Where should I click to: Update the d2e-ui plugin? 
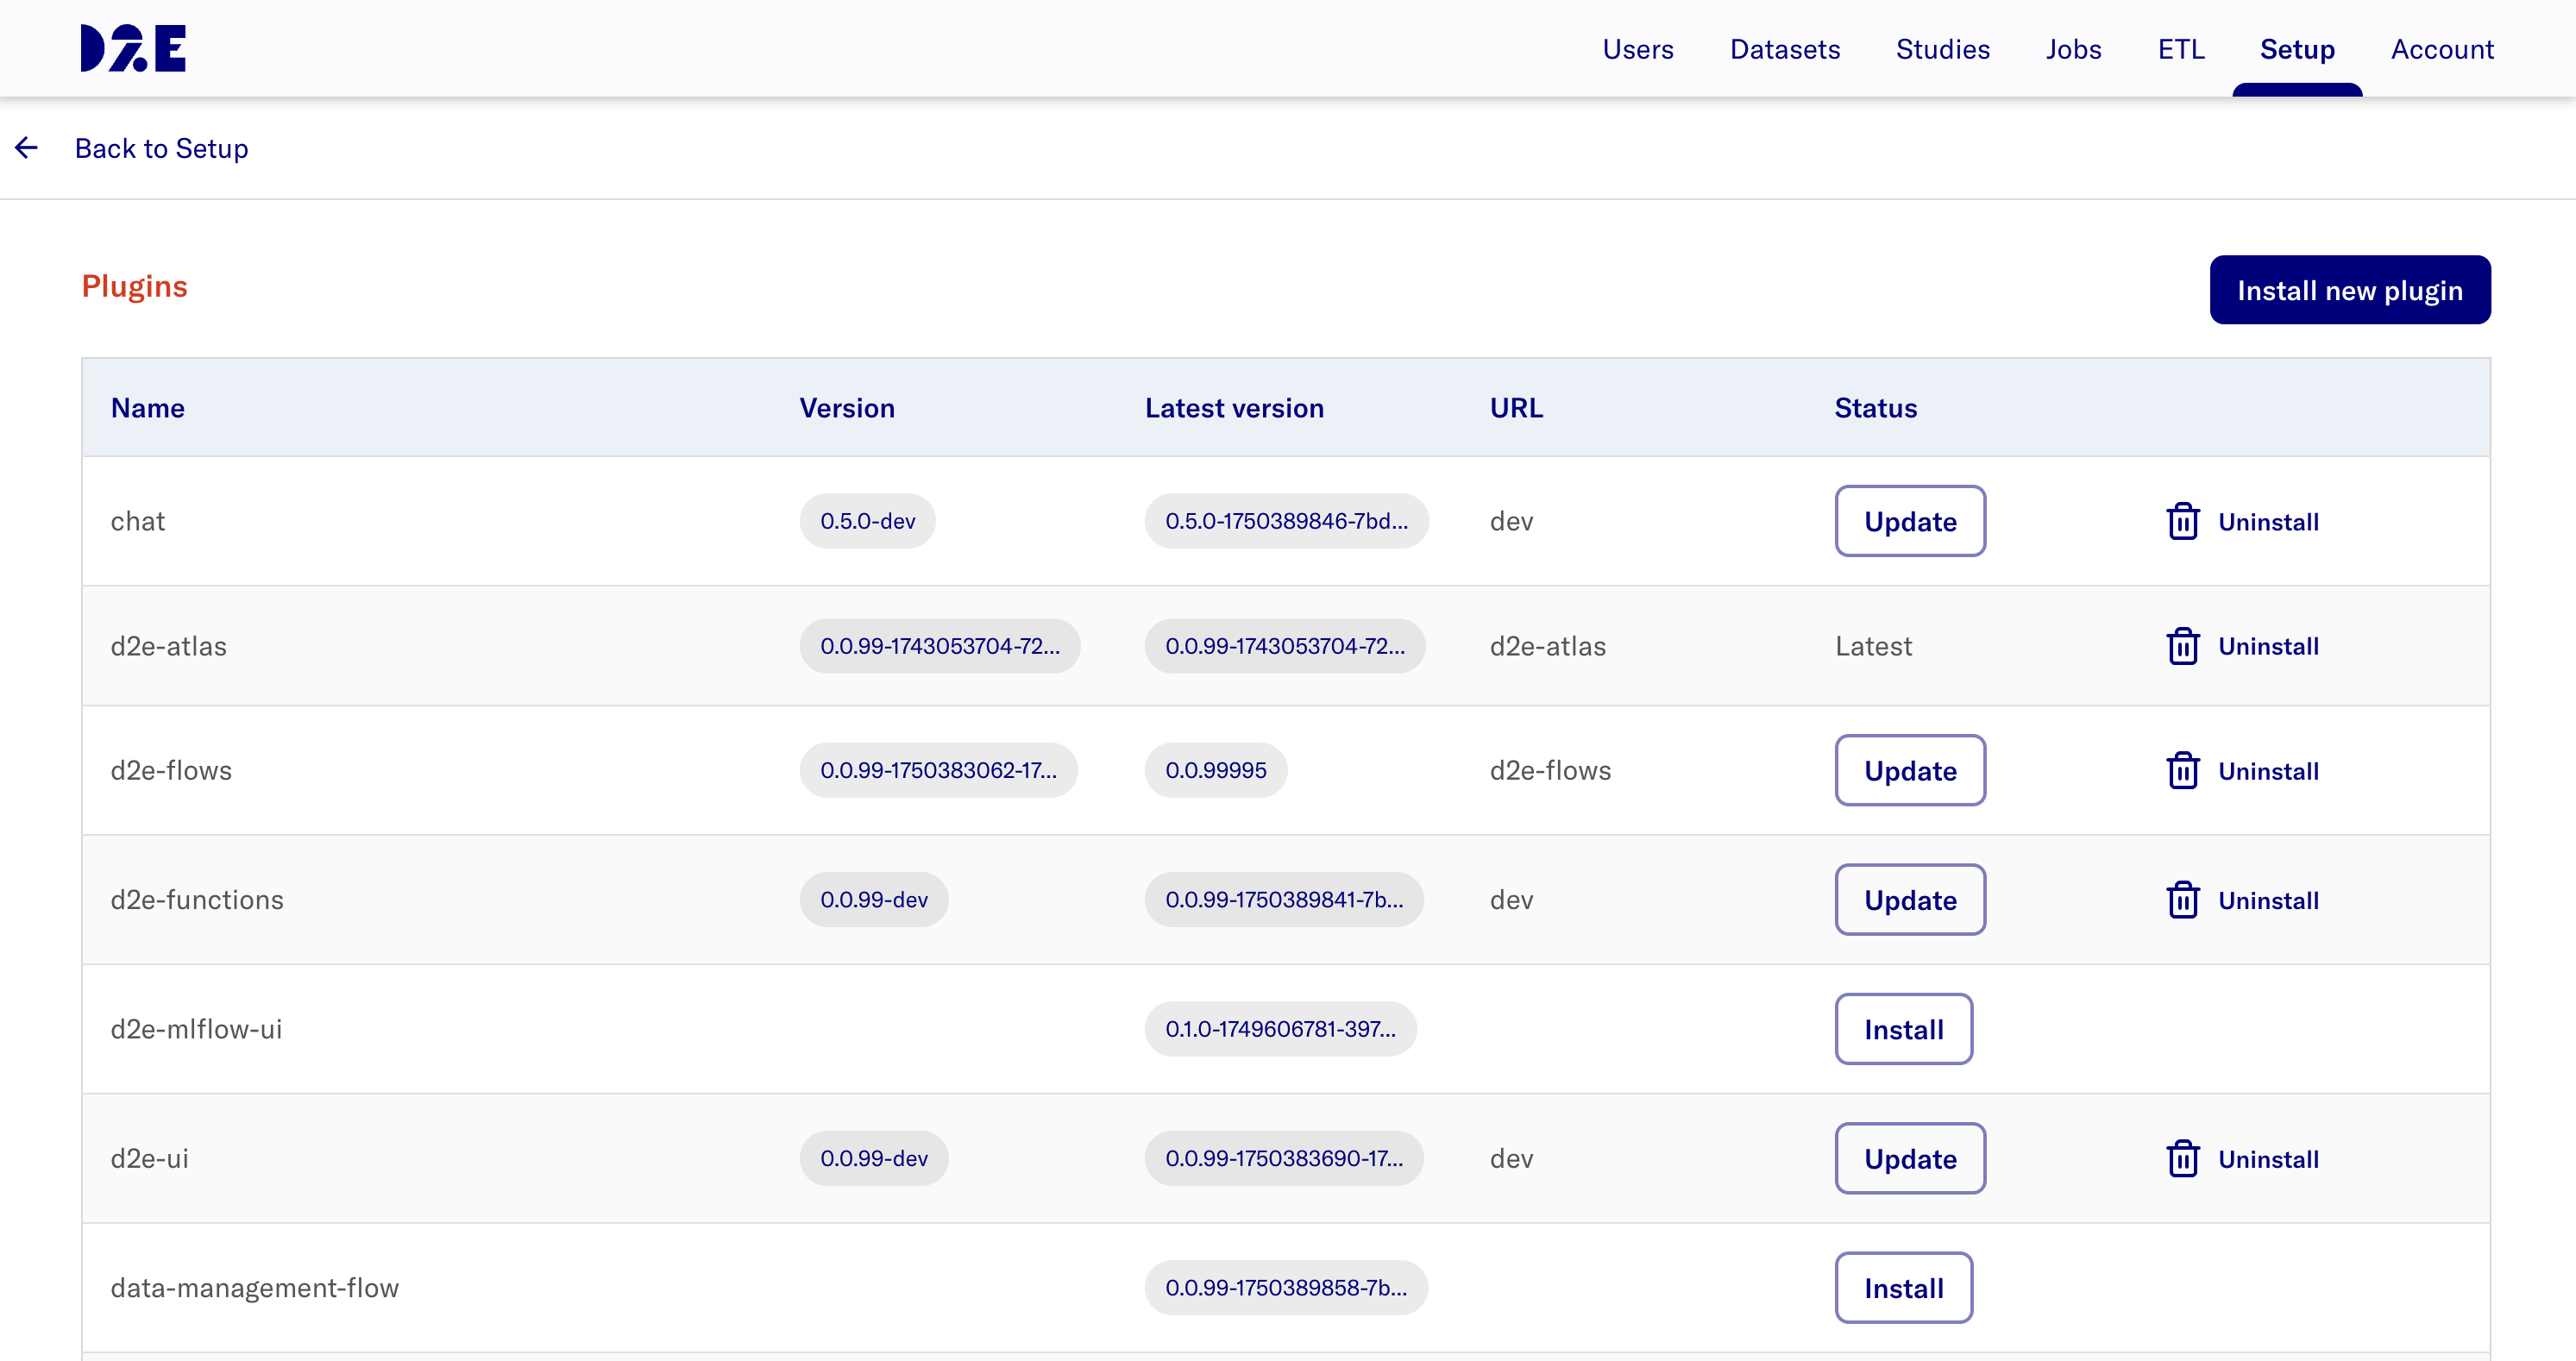[x=1910, y=1158]
